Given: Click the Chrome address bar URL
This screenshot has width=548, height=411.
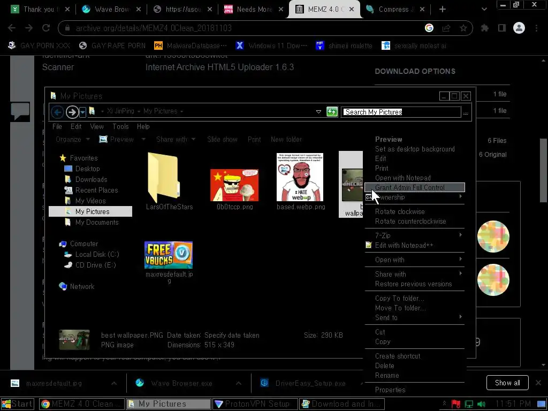Looking at the screenshot, I should click(x=154, y=28).
